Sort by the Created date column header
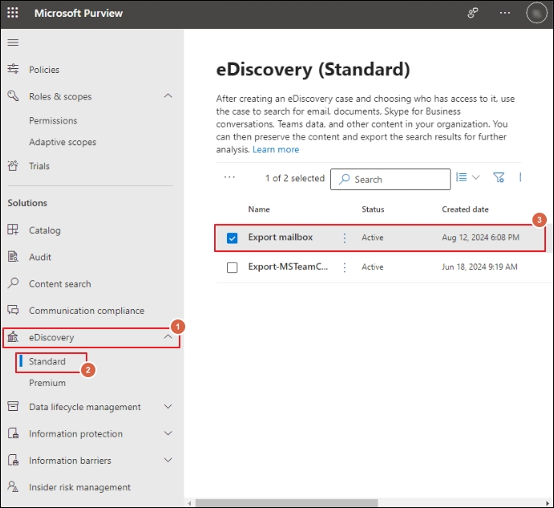 pos(465,209)
